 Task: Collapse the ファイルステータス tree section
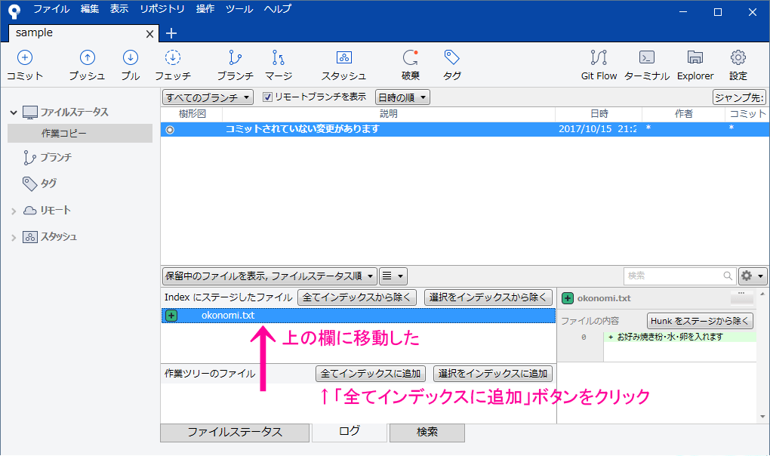click(x=14, y=112)
